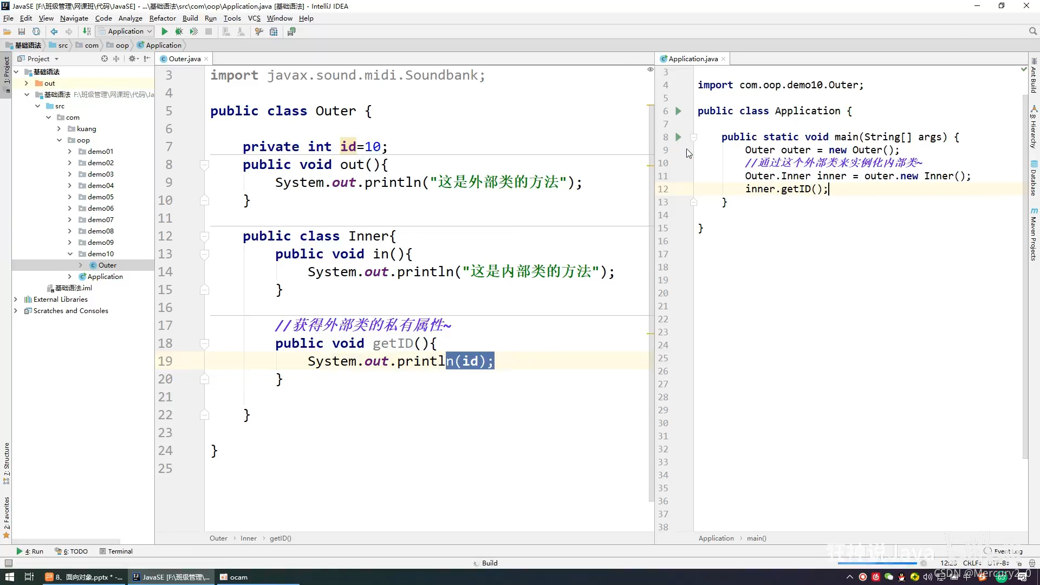Expand the demo05 package
This screenshot has height=585, width=1040.
click(x=70, y=197)
